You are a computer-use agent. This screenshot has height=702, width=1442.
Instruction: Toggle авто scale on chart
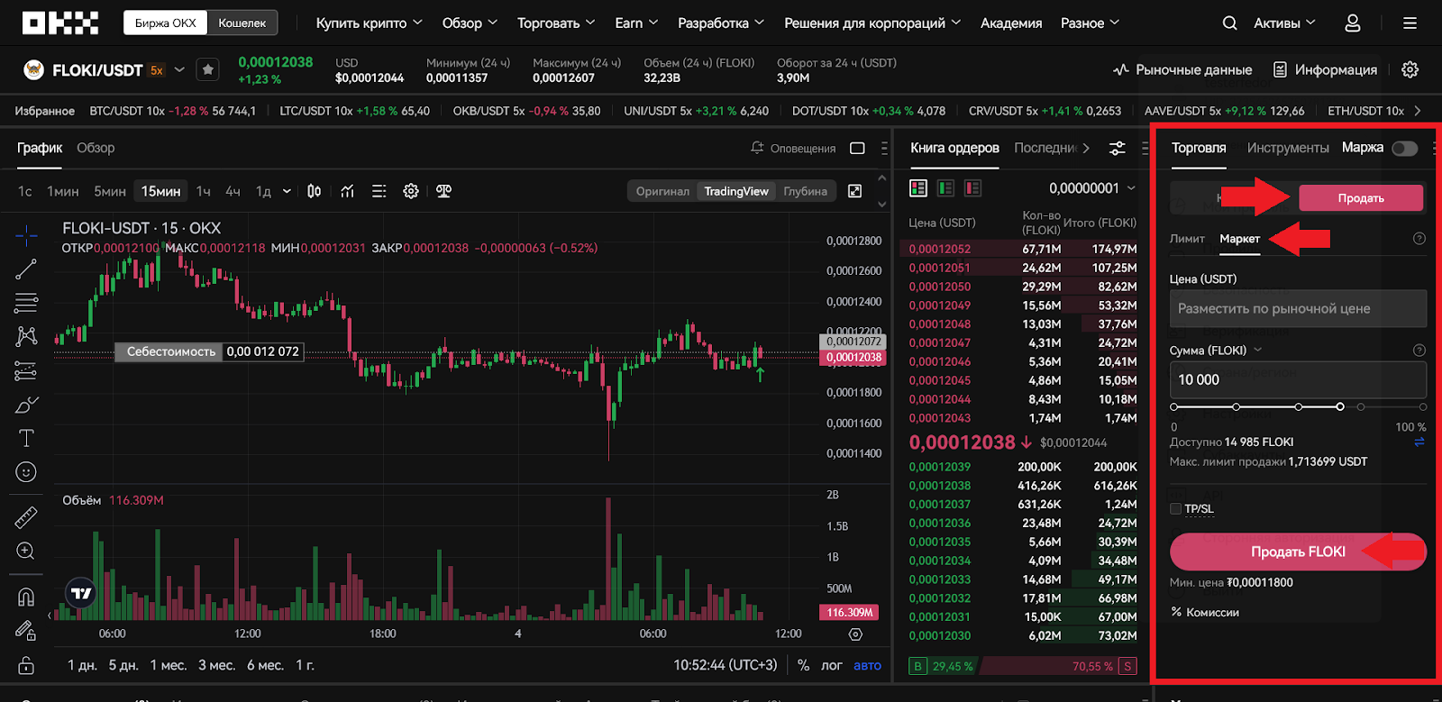click(x=867, y=665)
